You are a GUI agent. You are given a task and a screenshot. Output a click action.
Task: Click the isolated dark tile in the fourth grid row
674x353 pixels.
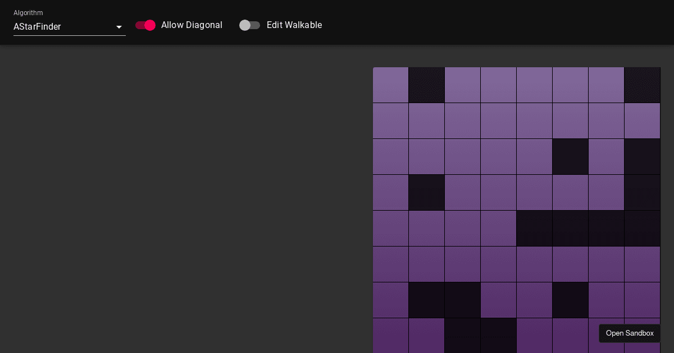click(427, 192)
